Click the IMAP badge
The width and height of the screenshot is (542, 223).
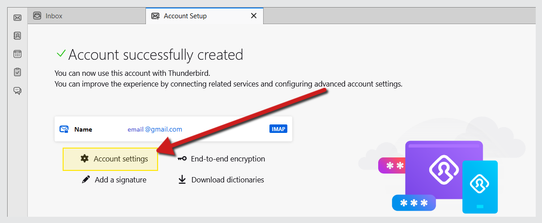tap(278, 129)
